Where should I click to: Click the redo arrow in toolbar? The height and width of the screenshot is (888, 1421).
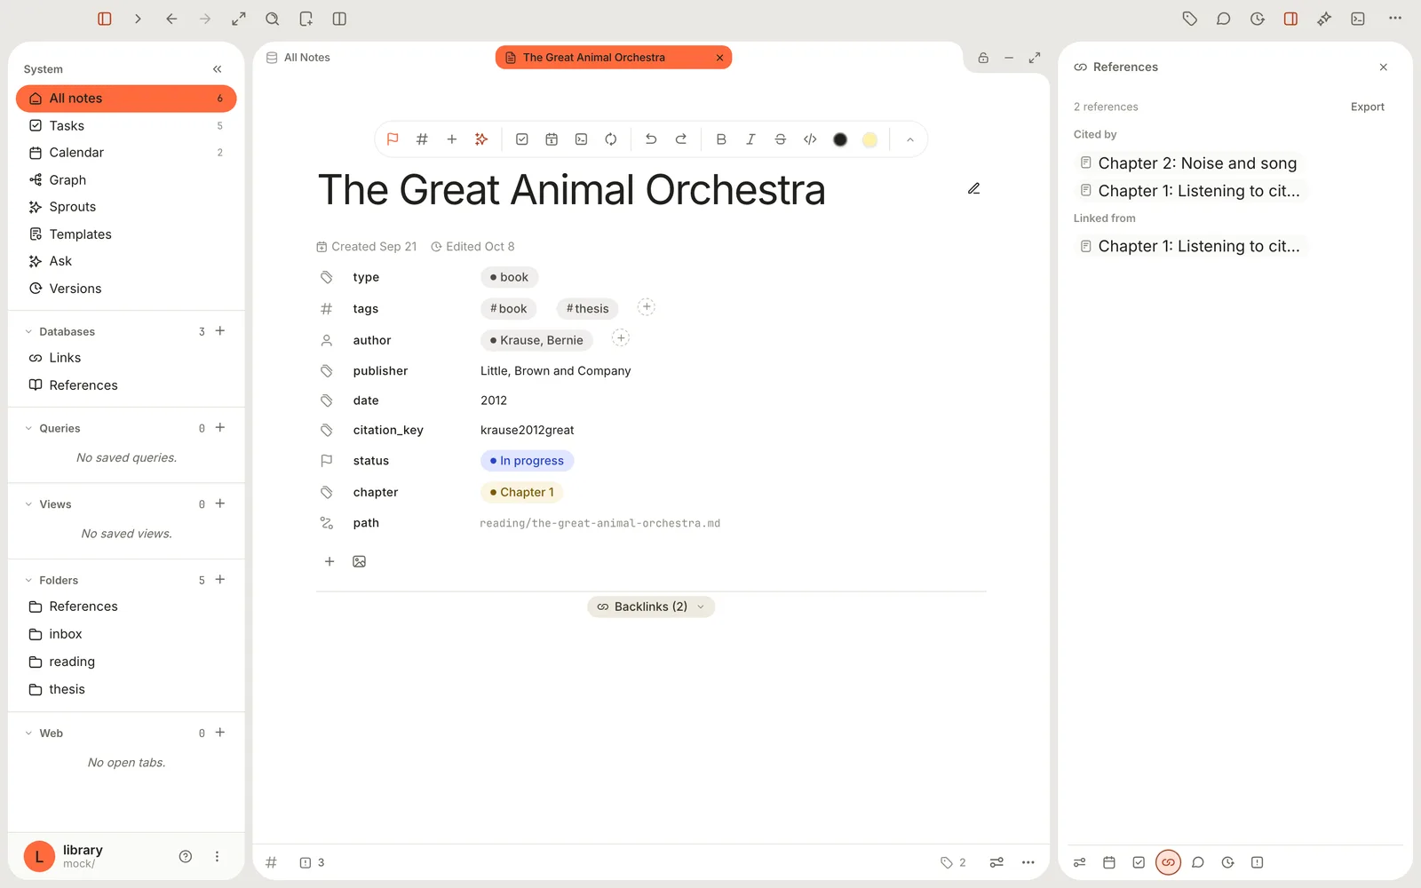[x=681, y=139]
